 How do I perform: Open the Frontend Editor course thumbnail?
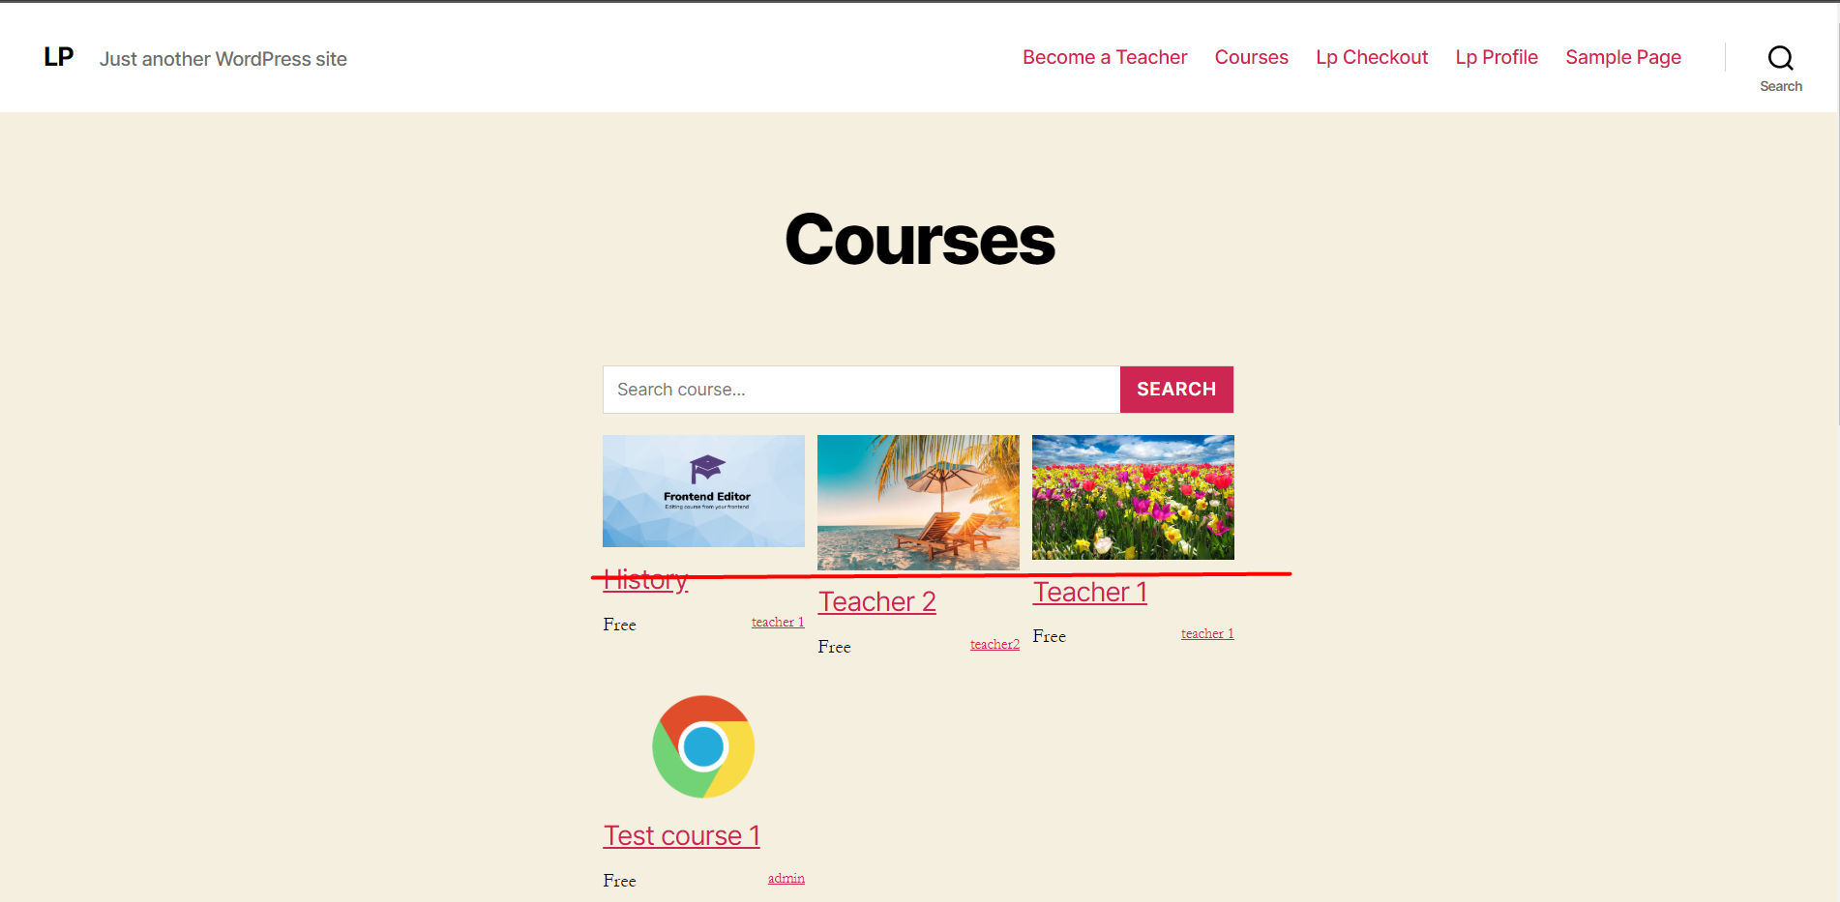703,491
